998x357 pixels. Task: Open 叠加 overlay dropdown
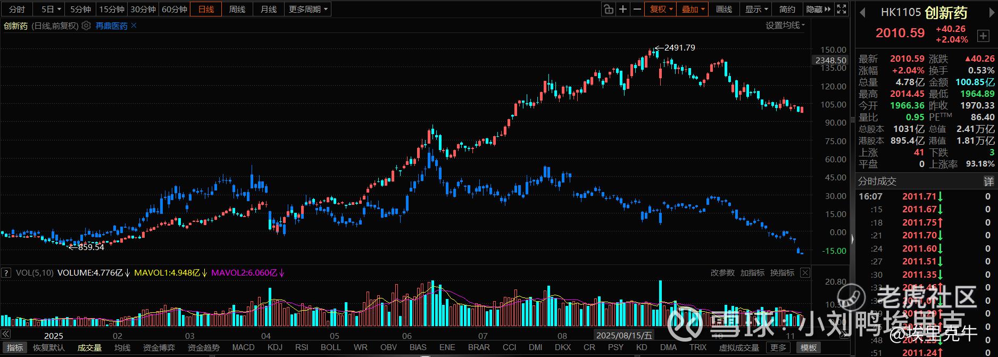pos(693,9)
